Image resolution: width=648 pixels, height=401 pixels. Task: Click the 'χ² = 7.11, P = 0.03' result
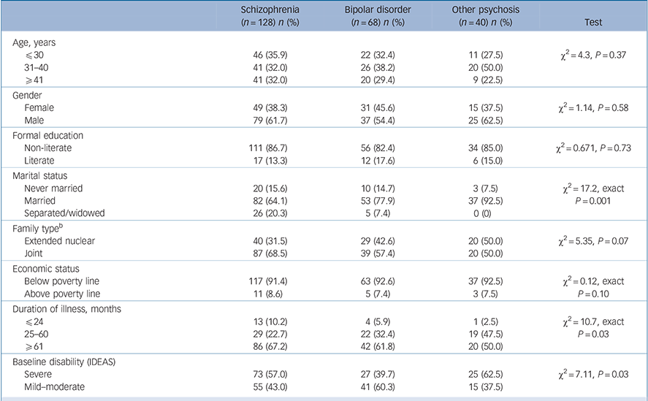[x=592, y=373]
